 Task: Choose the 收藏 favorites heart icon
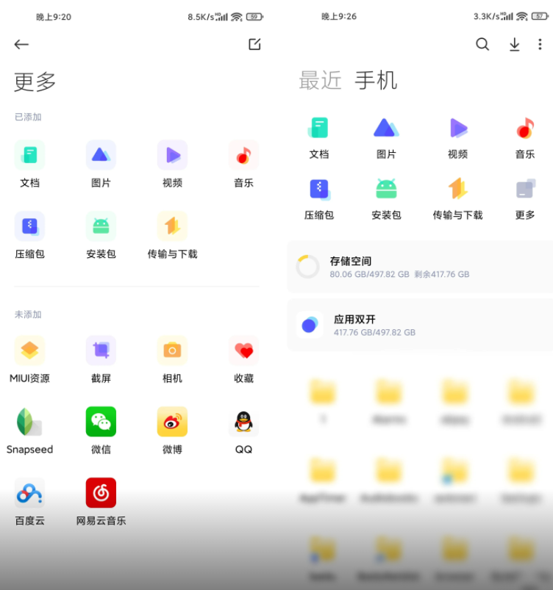pyautogui.click(x=243, y=350)
